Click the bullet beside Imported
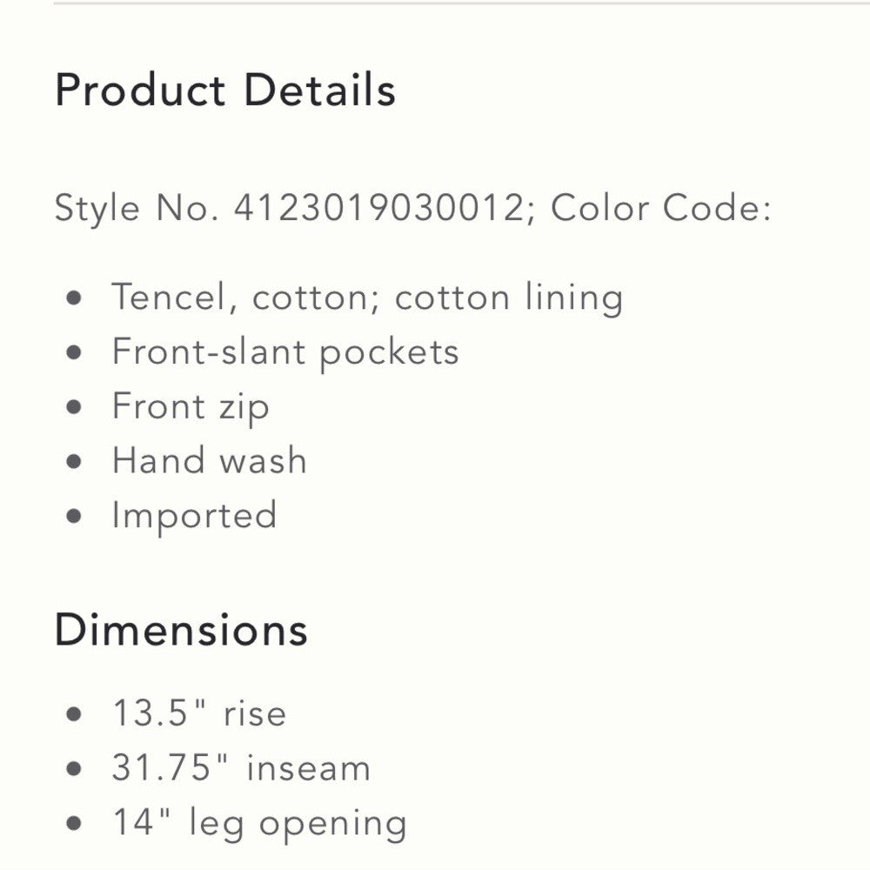 (76, 516)
